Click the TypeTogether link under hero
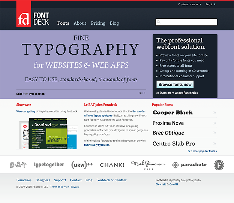Viewport: 234px width, 203px height. pos(37,94)
